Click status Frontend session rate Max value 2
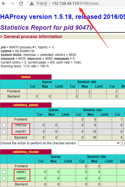The height and width of the screenshot is (187, 125). [89, 91]
